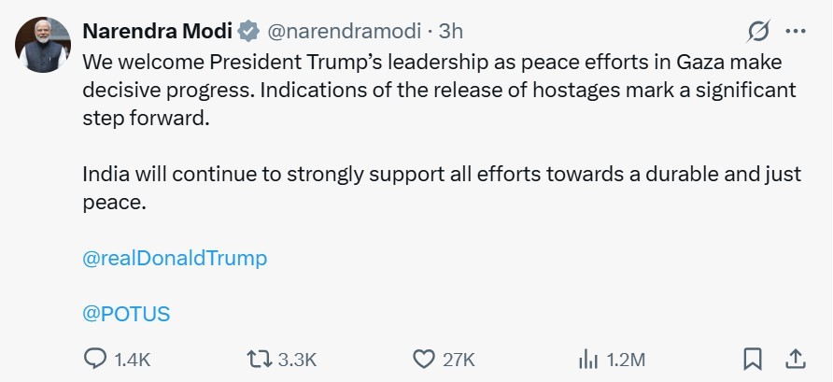
Task: Click the Narendra Modi display name
Action: pyautogui.click(x=157, y=31)
